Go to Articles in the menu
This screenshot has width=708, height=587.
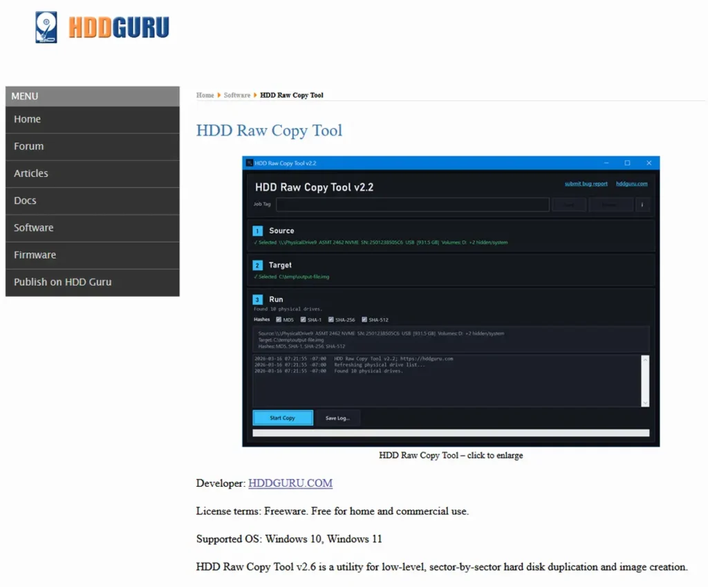coord(92,174)
